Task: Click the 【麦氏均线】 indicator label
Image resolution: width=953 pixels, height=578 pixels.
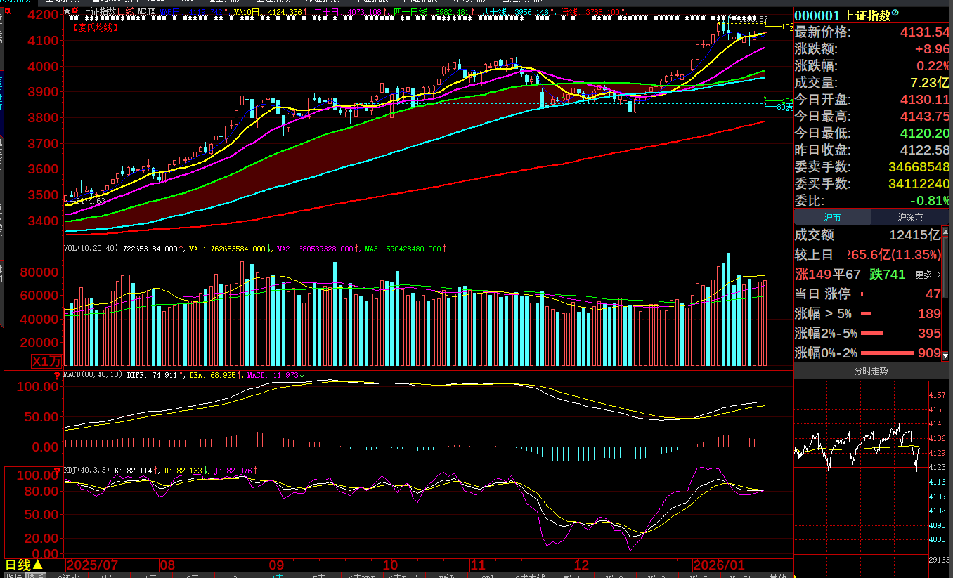Action: pyautogui.click(x=96, y=27)
